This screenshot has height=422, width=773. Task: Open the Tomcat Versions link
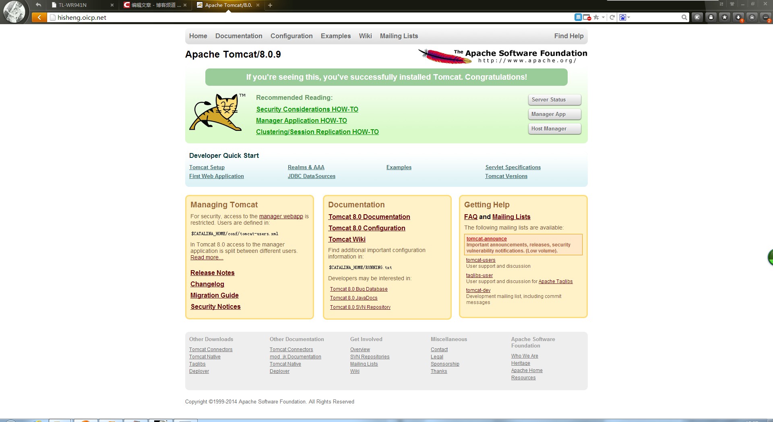(x=506, y=176)
